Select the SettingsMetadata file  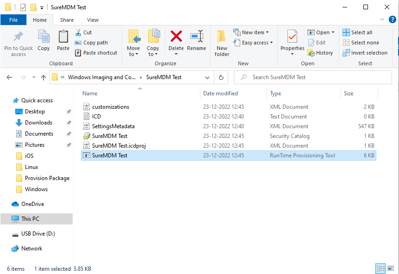click(x=228, y=126)
